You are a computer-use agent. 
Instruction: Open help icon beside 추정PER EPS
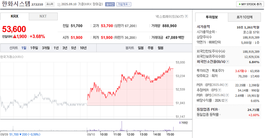click(x=220, y=90)
